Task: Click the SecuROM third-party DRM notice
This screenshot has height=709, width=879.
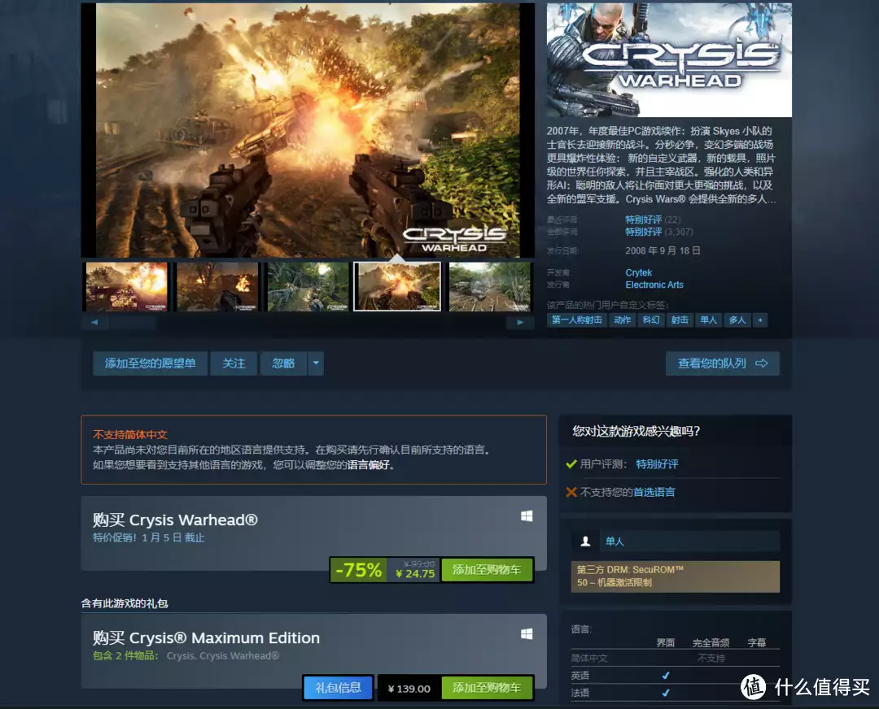Action: (675, 576)
